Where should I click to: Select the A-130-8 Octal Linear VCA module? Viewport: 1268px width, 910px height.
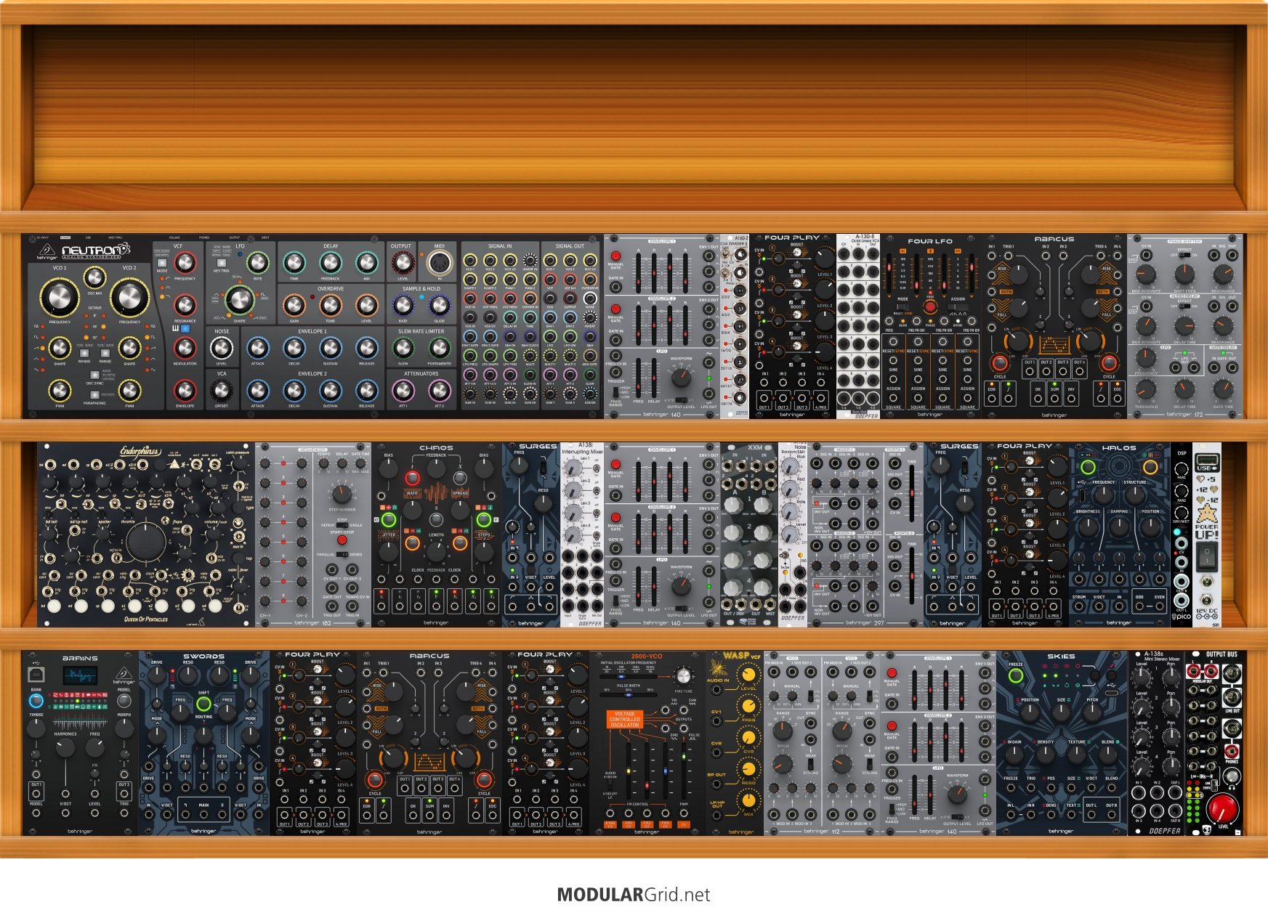(858, 326)
